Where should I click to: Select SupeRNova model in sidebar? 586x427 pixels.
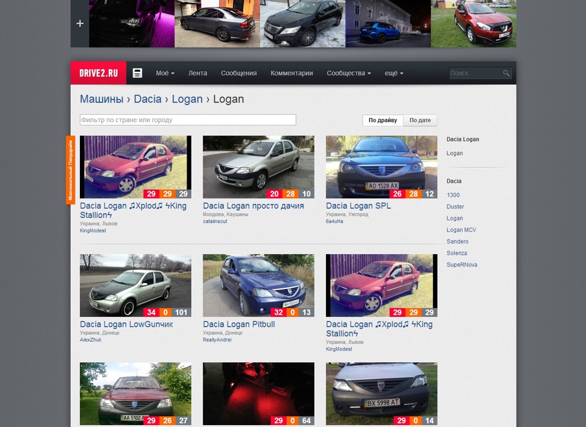pyautogui.click(x=462, y=265)
